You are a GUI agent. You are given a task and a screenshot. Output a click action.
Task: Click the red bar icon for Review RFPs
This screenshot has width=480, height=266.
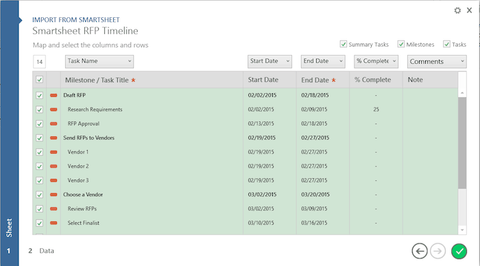click(53, 209)
